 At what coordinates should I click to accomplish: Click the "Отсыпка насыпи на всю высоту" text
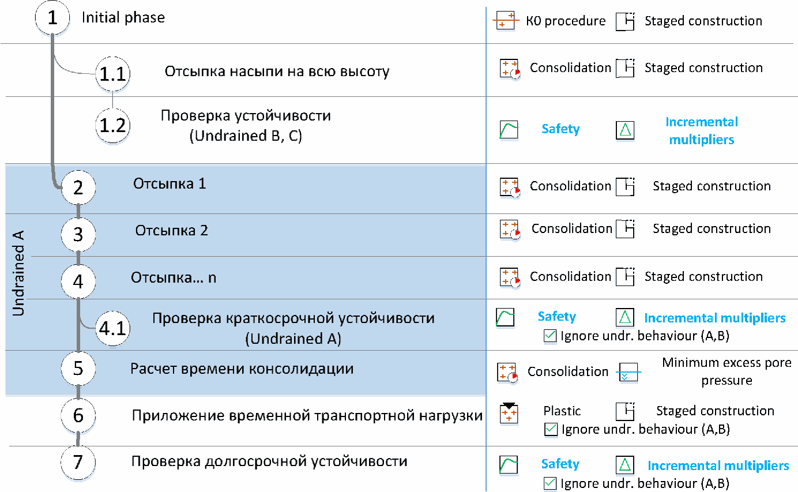tap(277, 72)
